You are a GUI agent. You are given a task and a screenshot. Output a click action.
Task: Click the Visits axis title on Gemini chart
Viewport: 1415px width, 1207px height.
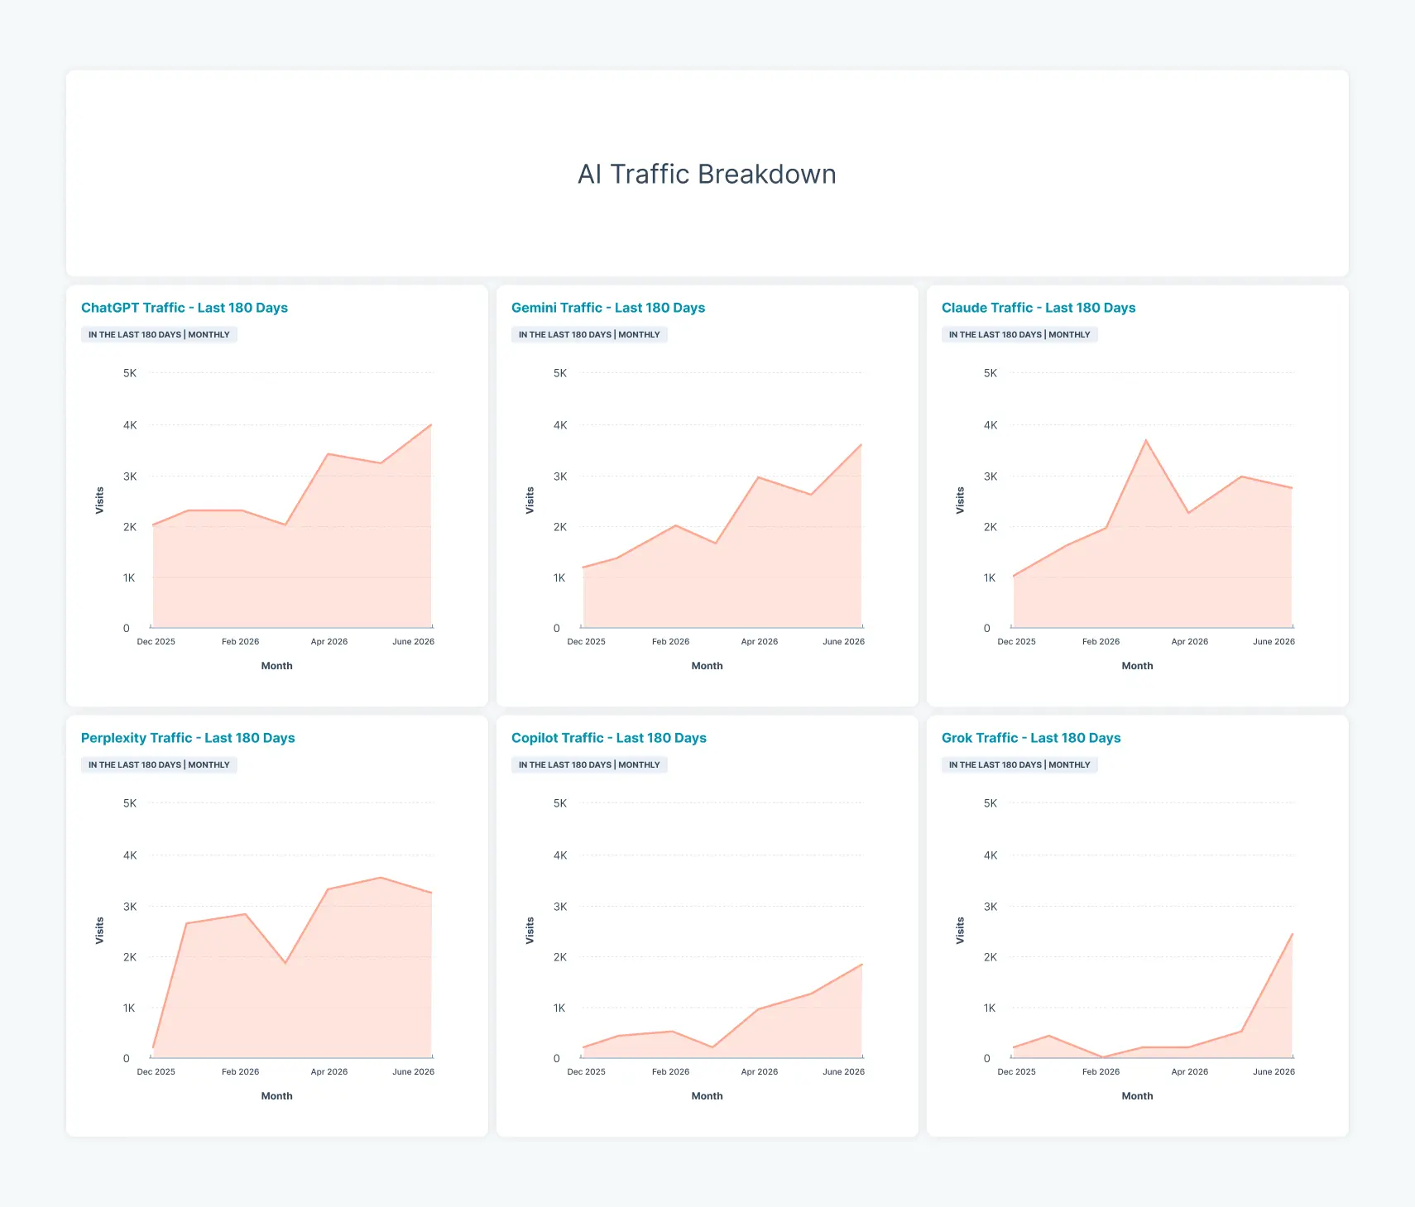[530, 501]
